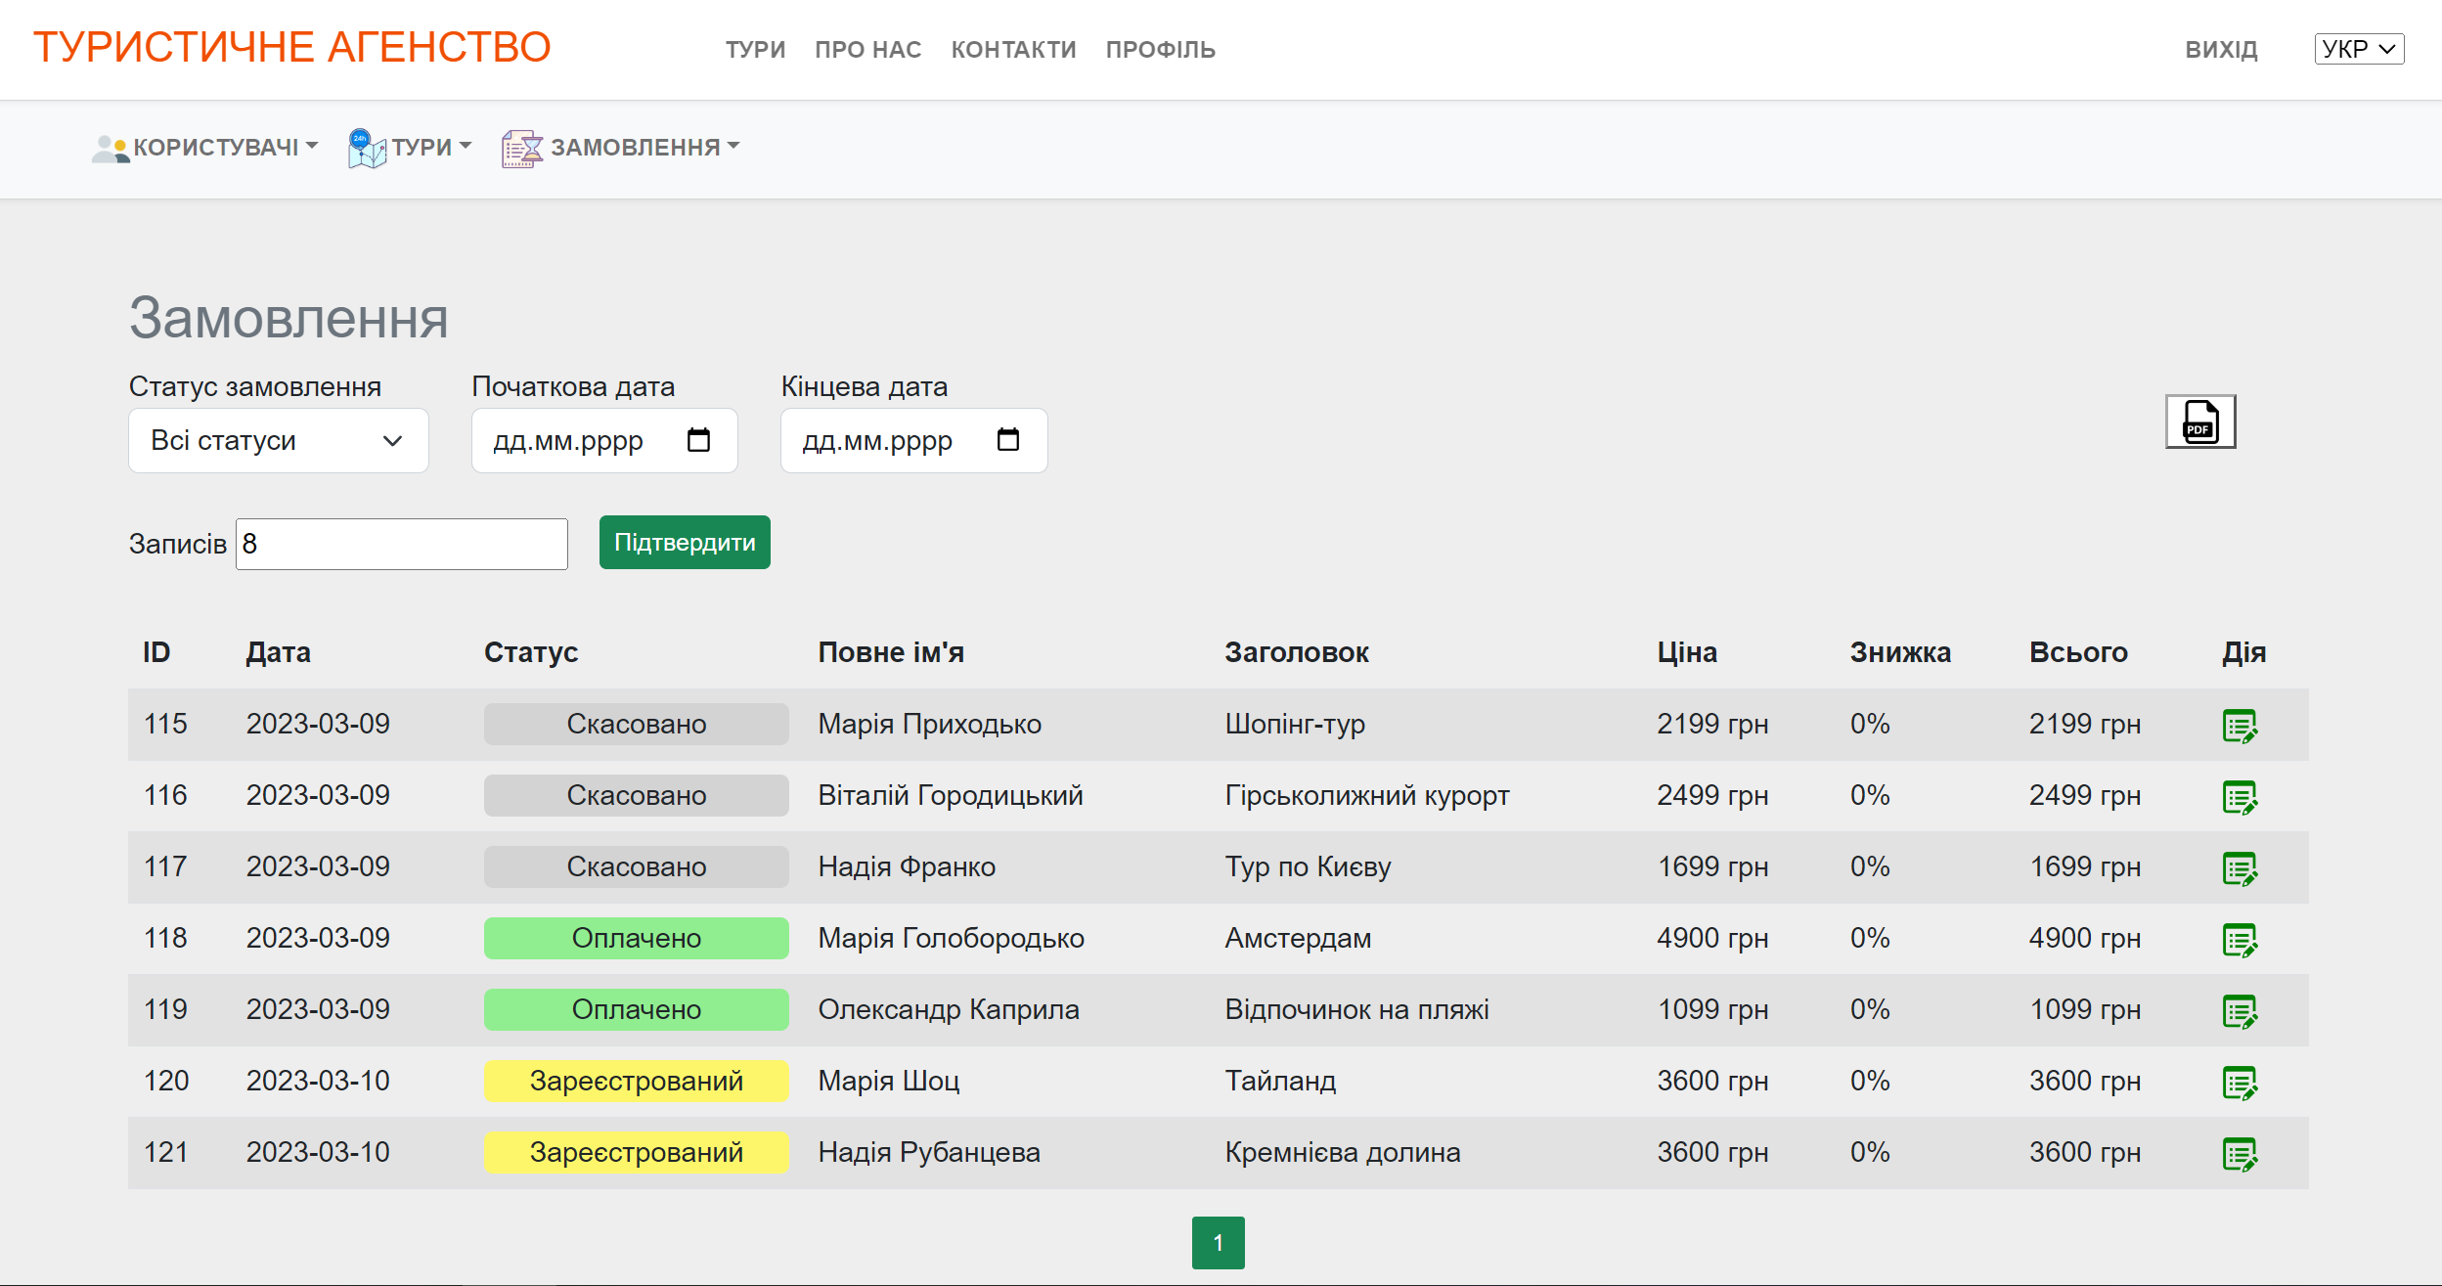The image size is (2442, 1286).
Task: Open the УКР language selector
Action: [x=2359, y=49]
